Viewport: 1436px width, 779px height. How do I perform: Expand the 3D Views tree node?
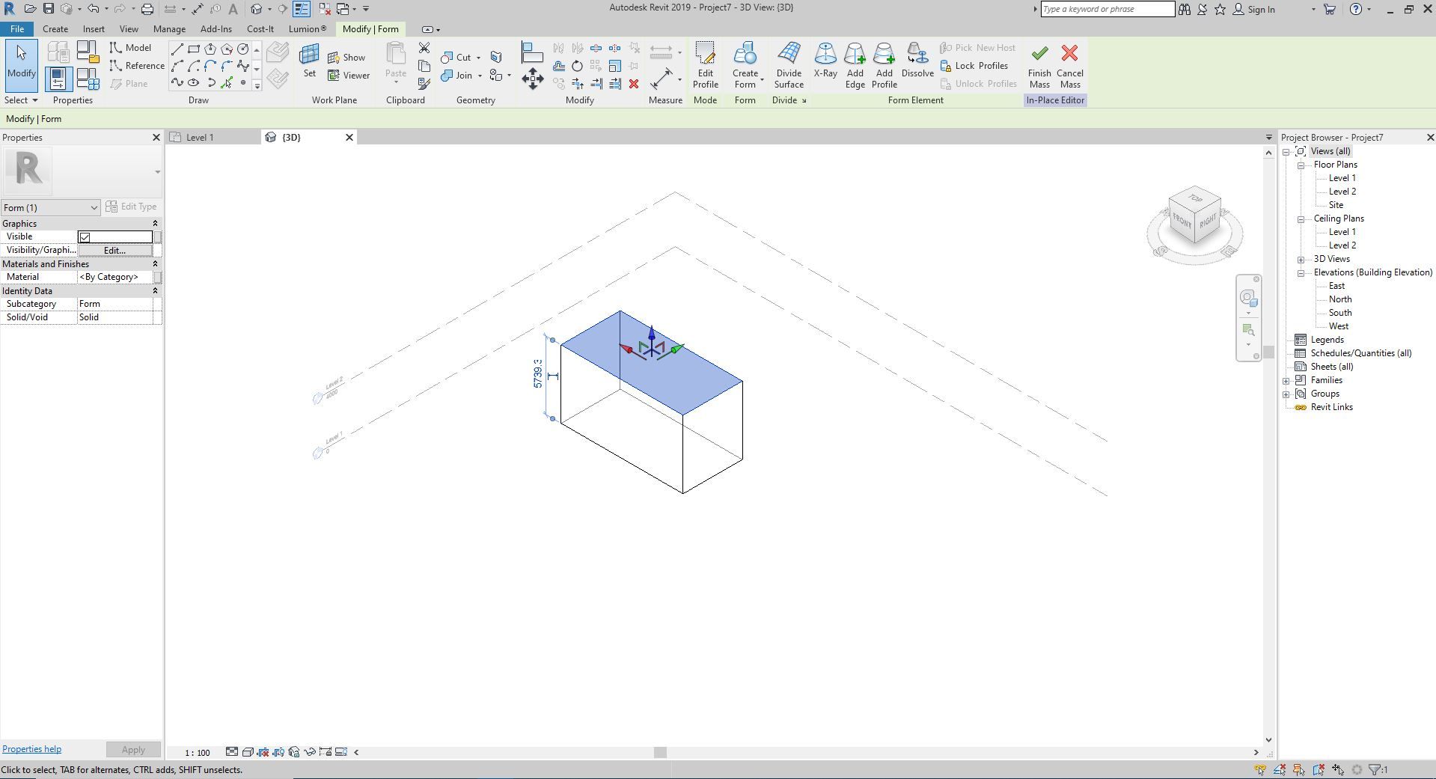[1301, 260]
